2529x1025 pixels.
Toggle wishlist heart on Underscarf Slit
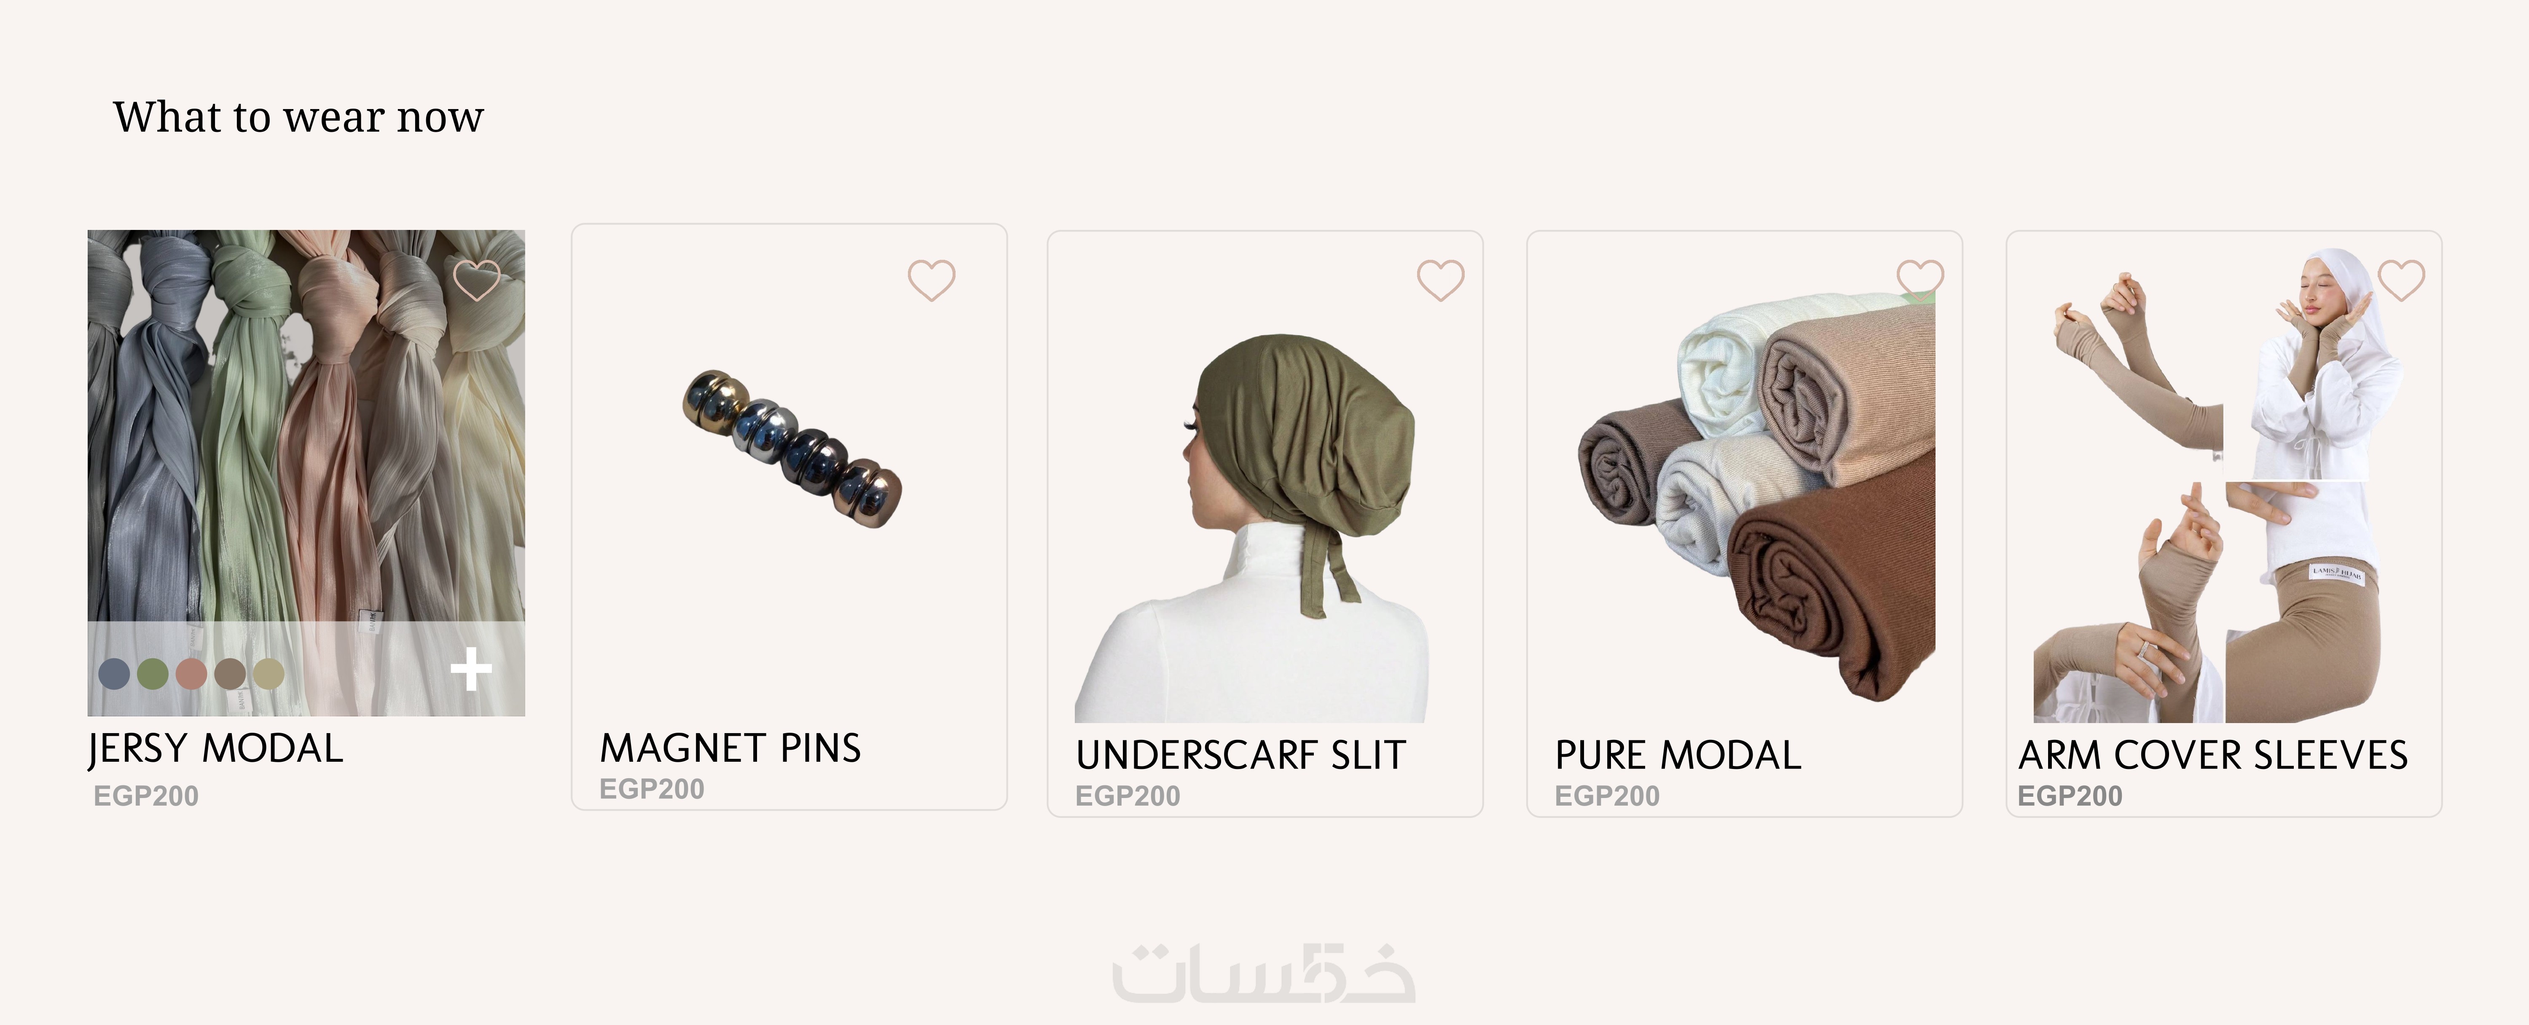(1440, 280)
